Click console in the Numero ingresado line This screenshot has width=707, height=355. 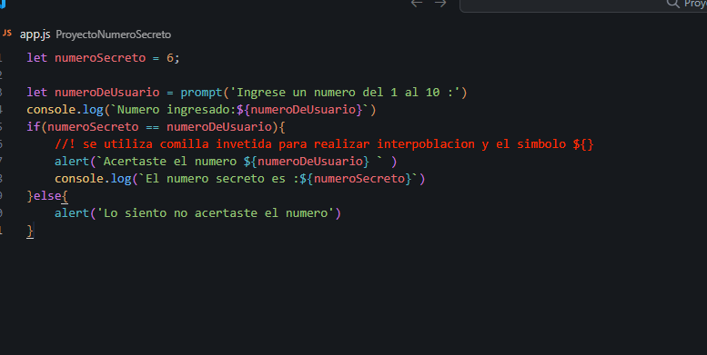point(51,109)
